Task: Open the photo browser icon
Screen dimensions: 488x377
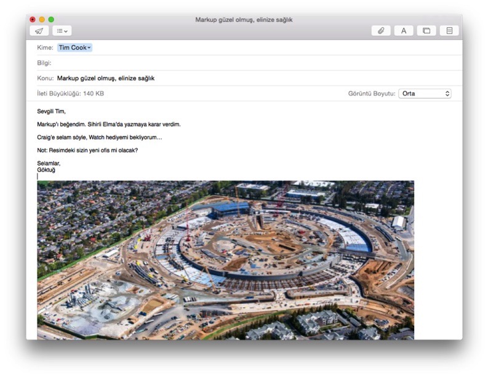Action: [426, 31]
